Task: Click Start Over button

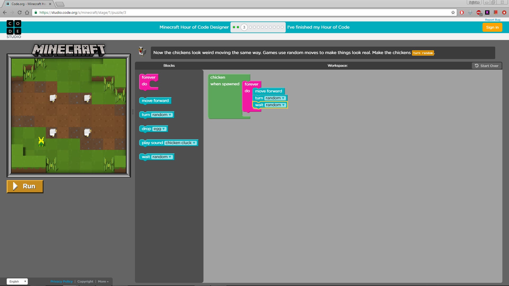Action: pos(486,66)
